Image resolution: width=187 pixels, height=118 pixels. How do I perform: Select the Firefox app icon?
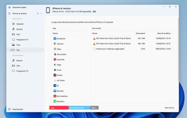55,75
